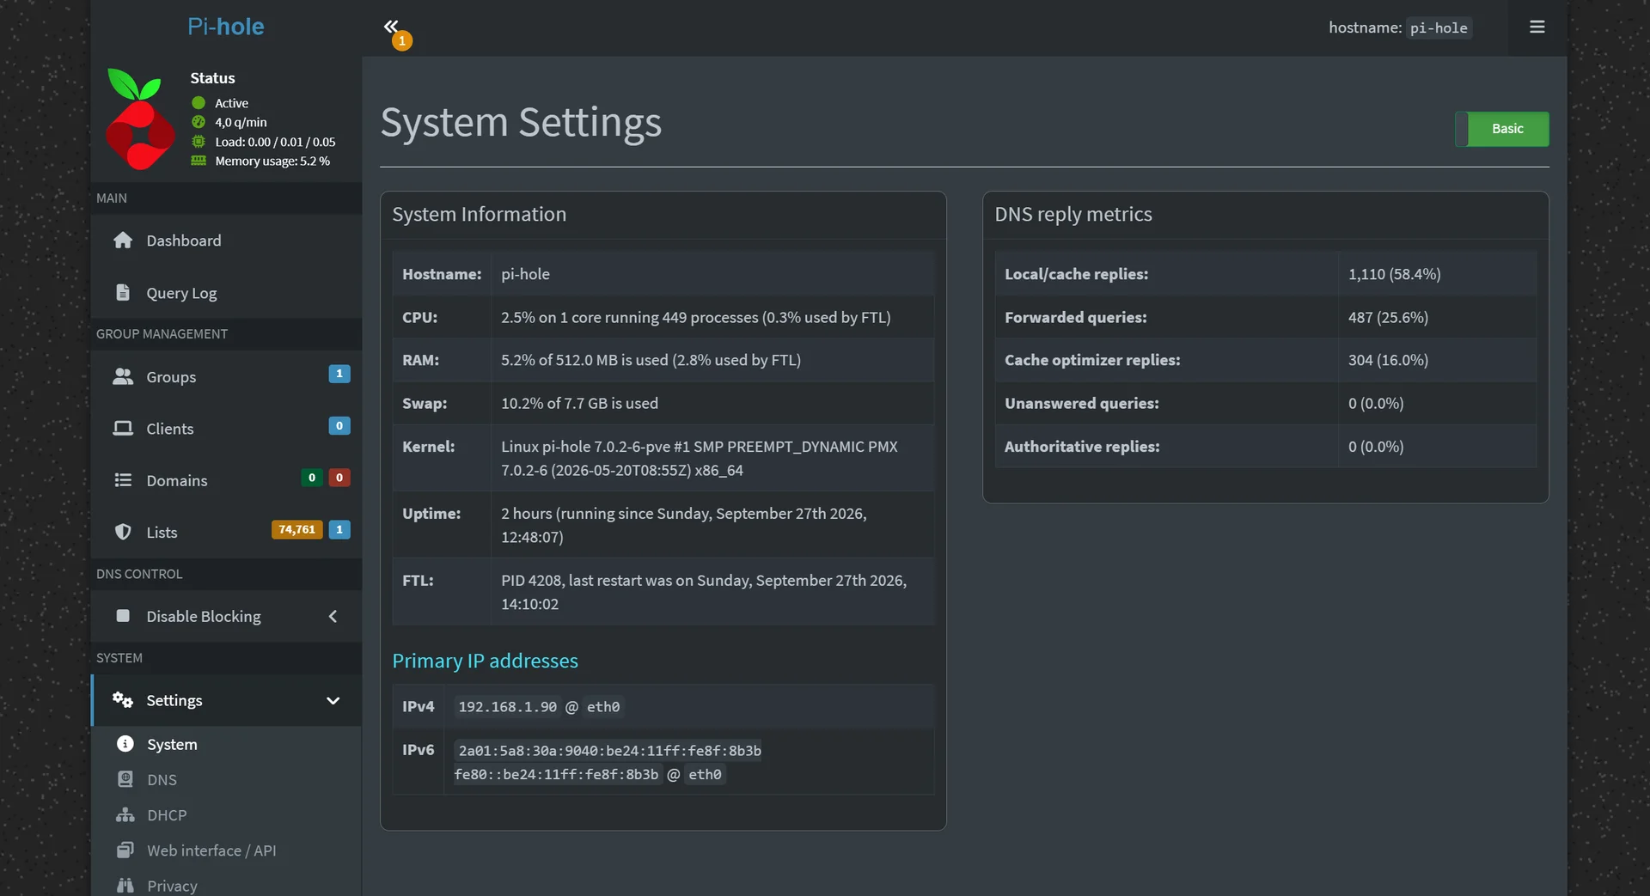
Task: Click the Forwarded queries value 487
Action: coord(1388,317)
